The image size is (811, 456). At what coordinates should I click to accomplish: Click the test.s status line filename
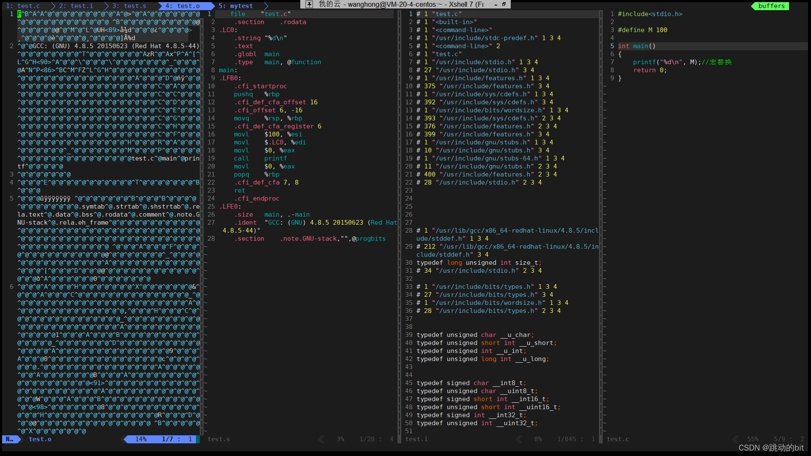click(x=219, y=439)
